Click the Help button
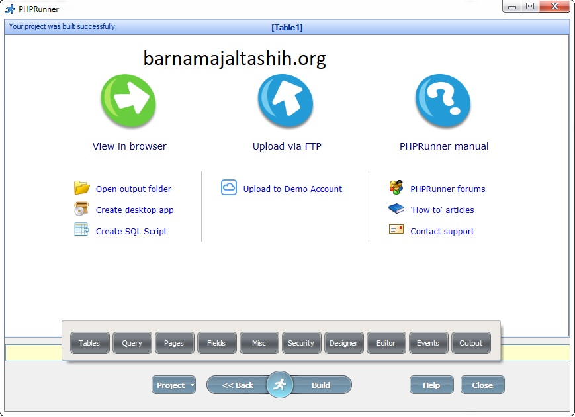The width and height of the screenshot is (575, 417). tap(431, 385)
